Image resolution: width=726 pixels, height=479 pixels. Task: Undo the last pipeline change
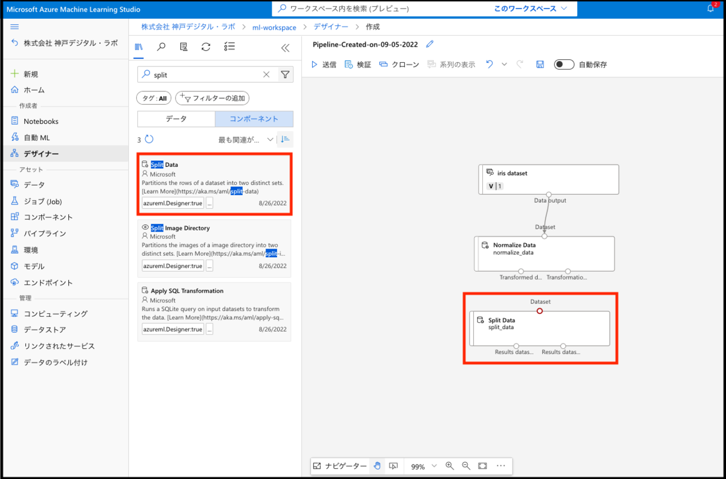[489, 64]
